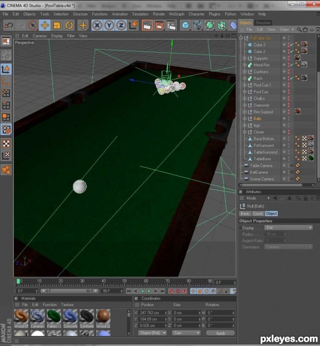Jump to the animation end
Viewport: 320px width, 346px height.
[x=163, y=292]
